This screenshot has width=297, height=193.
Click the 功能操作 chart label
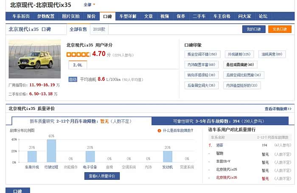[x=71, y=167]
